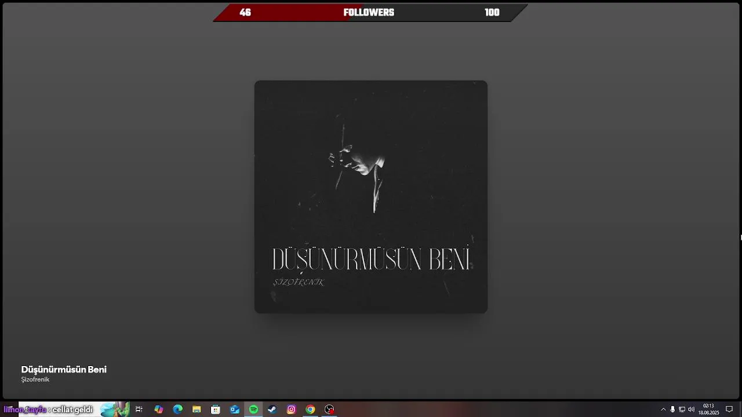The image size is (742, 417).
Task: Click the chat message cellat geldi
Action: 72,409
